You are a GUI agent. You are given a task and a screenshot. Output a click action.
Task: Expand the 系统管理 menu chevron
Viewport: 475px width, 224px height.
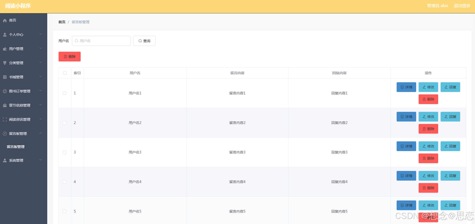tap(41, 160)
